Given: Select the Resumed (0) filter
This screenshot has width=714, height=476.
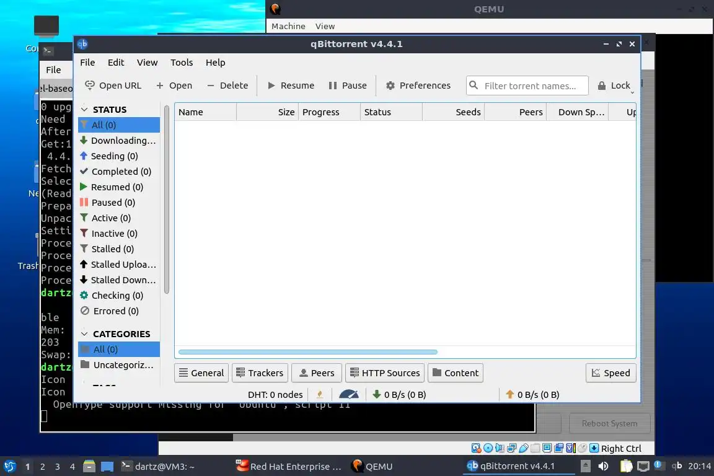Looking at the screenshot, I should click(x=119, y=187).
